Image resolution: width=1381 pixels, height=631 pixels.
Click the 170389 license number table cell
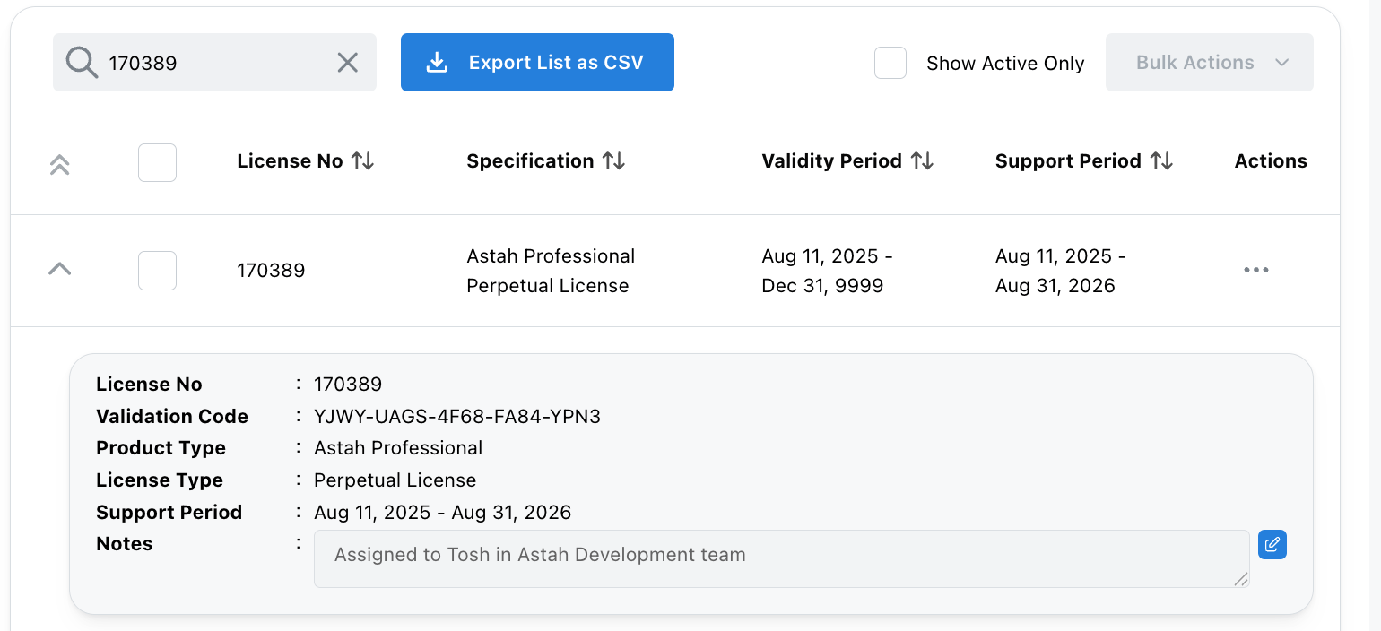pos(271,271)
